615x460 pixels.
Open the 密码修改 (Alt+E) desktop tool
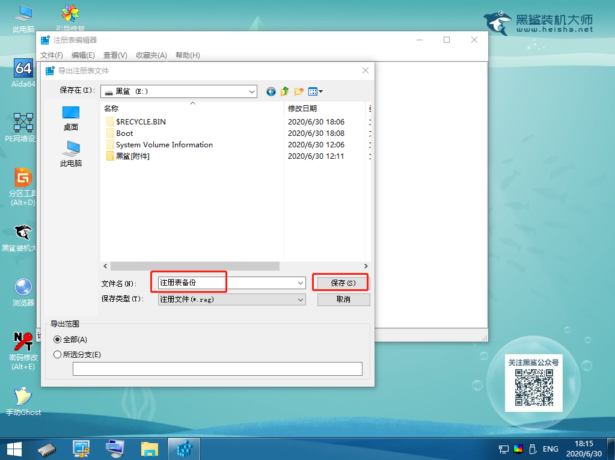pos(23,351)
